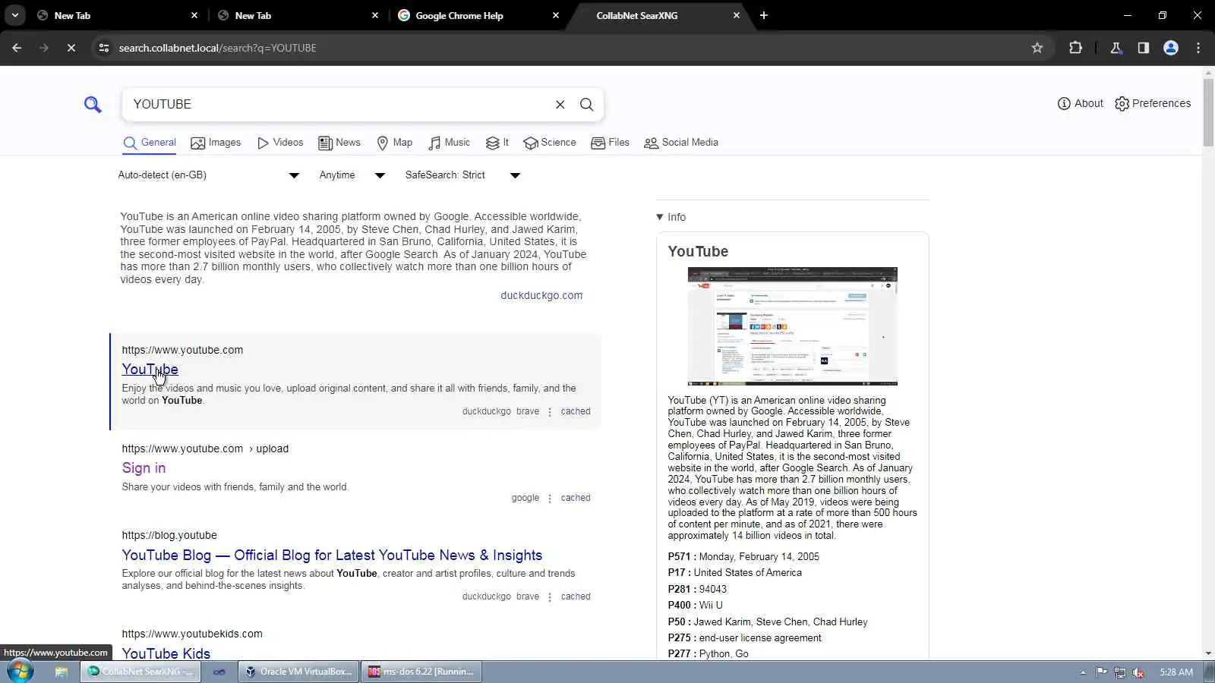Open the Chrome three-dot menu
This screenshot has height=683, width=1215.
tap(1198, 48)
